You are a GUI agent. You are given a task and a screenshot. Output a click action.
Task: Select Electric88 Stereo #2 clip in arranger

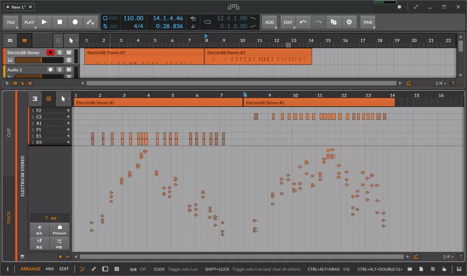point(258,57)
